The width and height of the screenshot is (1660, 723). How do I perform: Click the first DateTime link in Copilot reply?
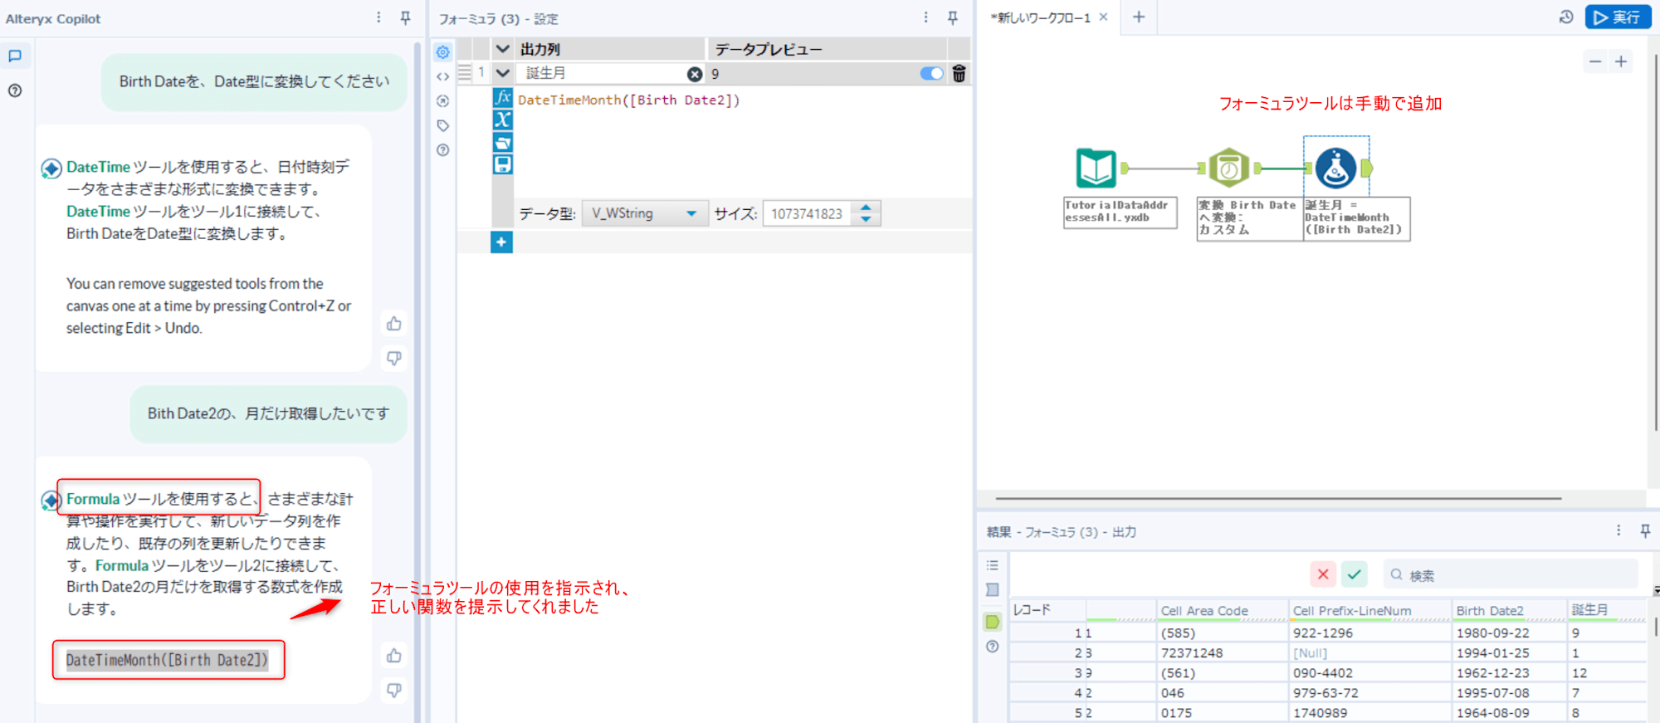pyautogui.click(x=98, y=167)
